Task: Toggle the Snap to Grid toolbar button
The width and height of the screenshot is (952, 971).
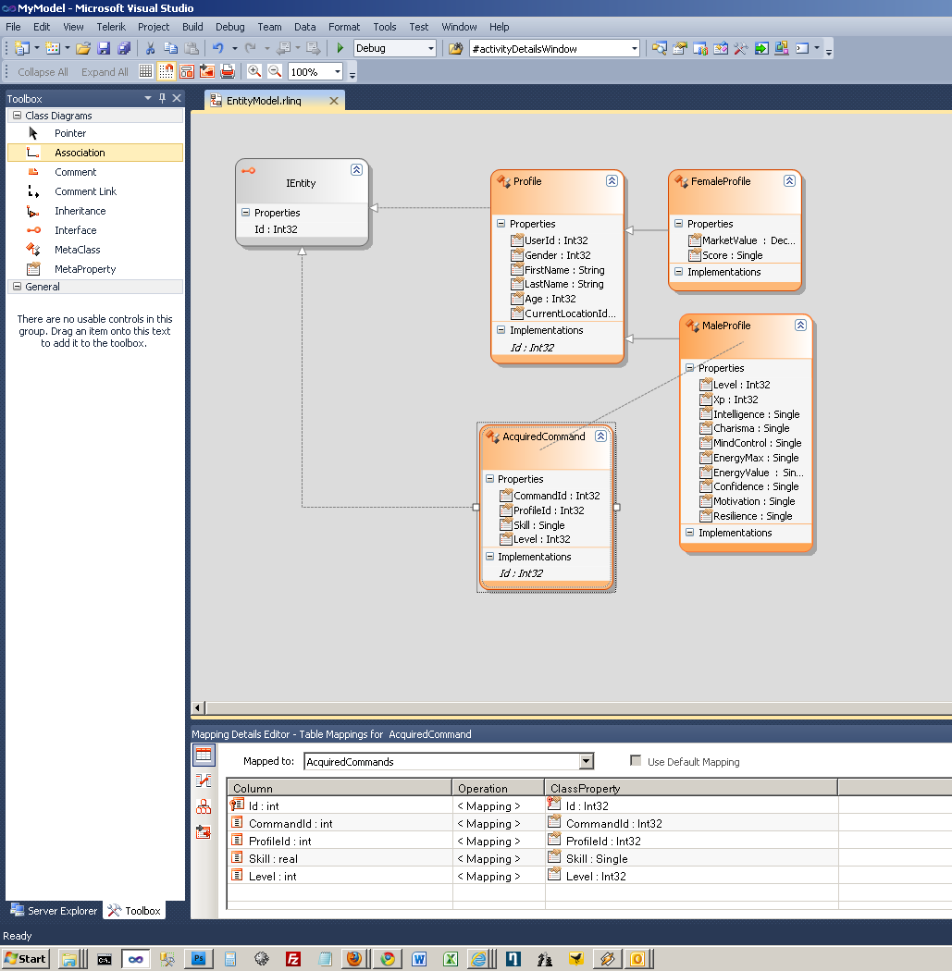Action: coord(167,71)
